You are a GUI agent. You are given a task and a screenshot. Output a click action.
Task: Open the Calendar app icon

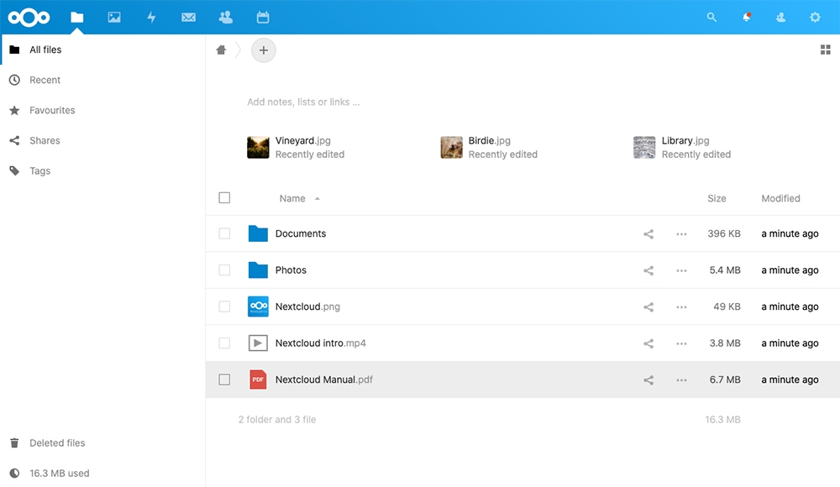pyautogui.click(x=262, y=17)
